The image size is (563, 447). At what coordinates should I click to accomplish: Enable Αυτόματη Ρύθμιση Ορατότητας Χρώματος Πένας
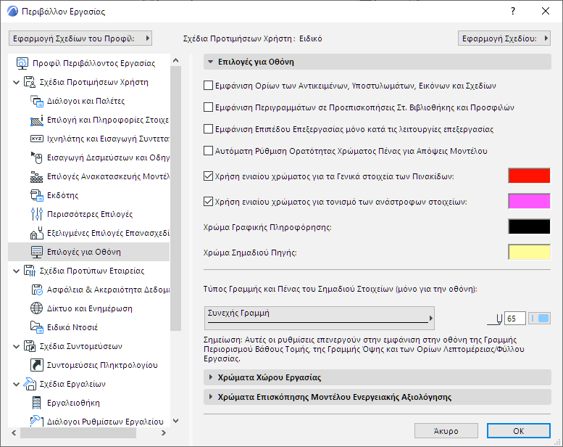208,151
